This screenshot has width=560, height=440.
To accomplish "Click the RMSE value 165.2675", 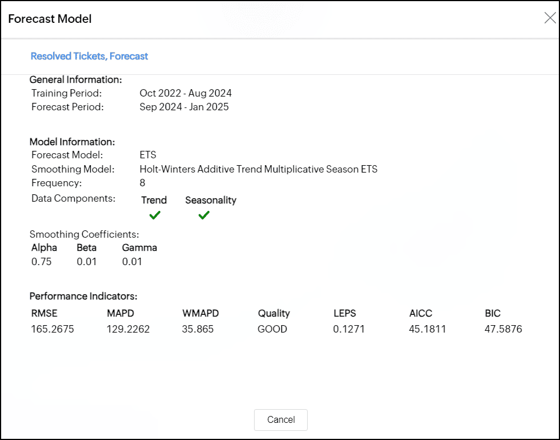I will (x=53, y=329).
